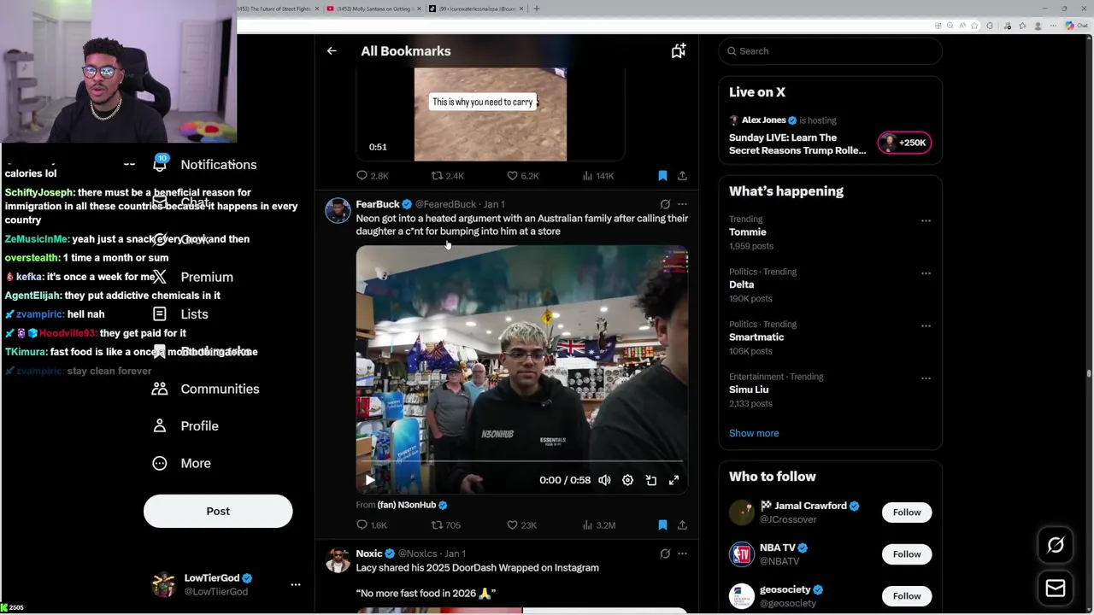
Task: Like the FearBuck post with 23K likes
Action: pos(522,525)
